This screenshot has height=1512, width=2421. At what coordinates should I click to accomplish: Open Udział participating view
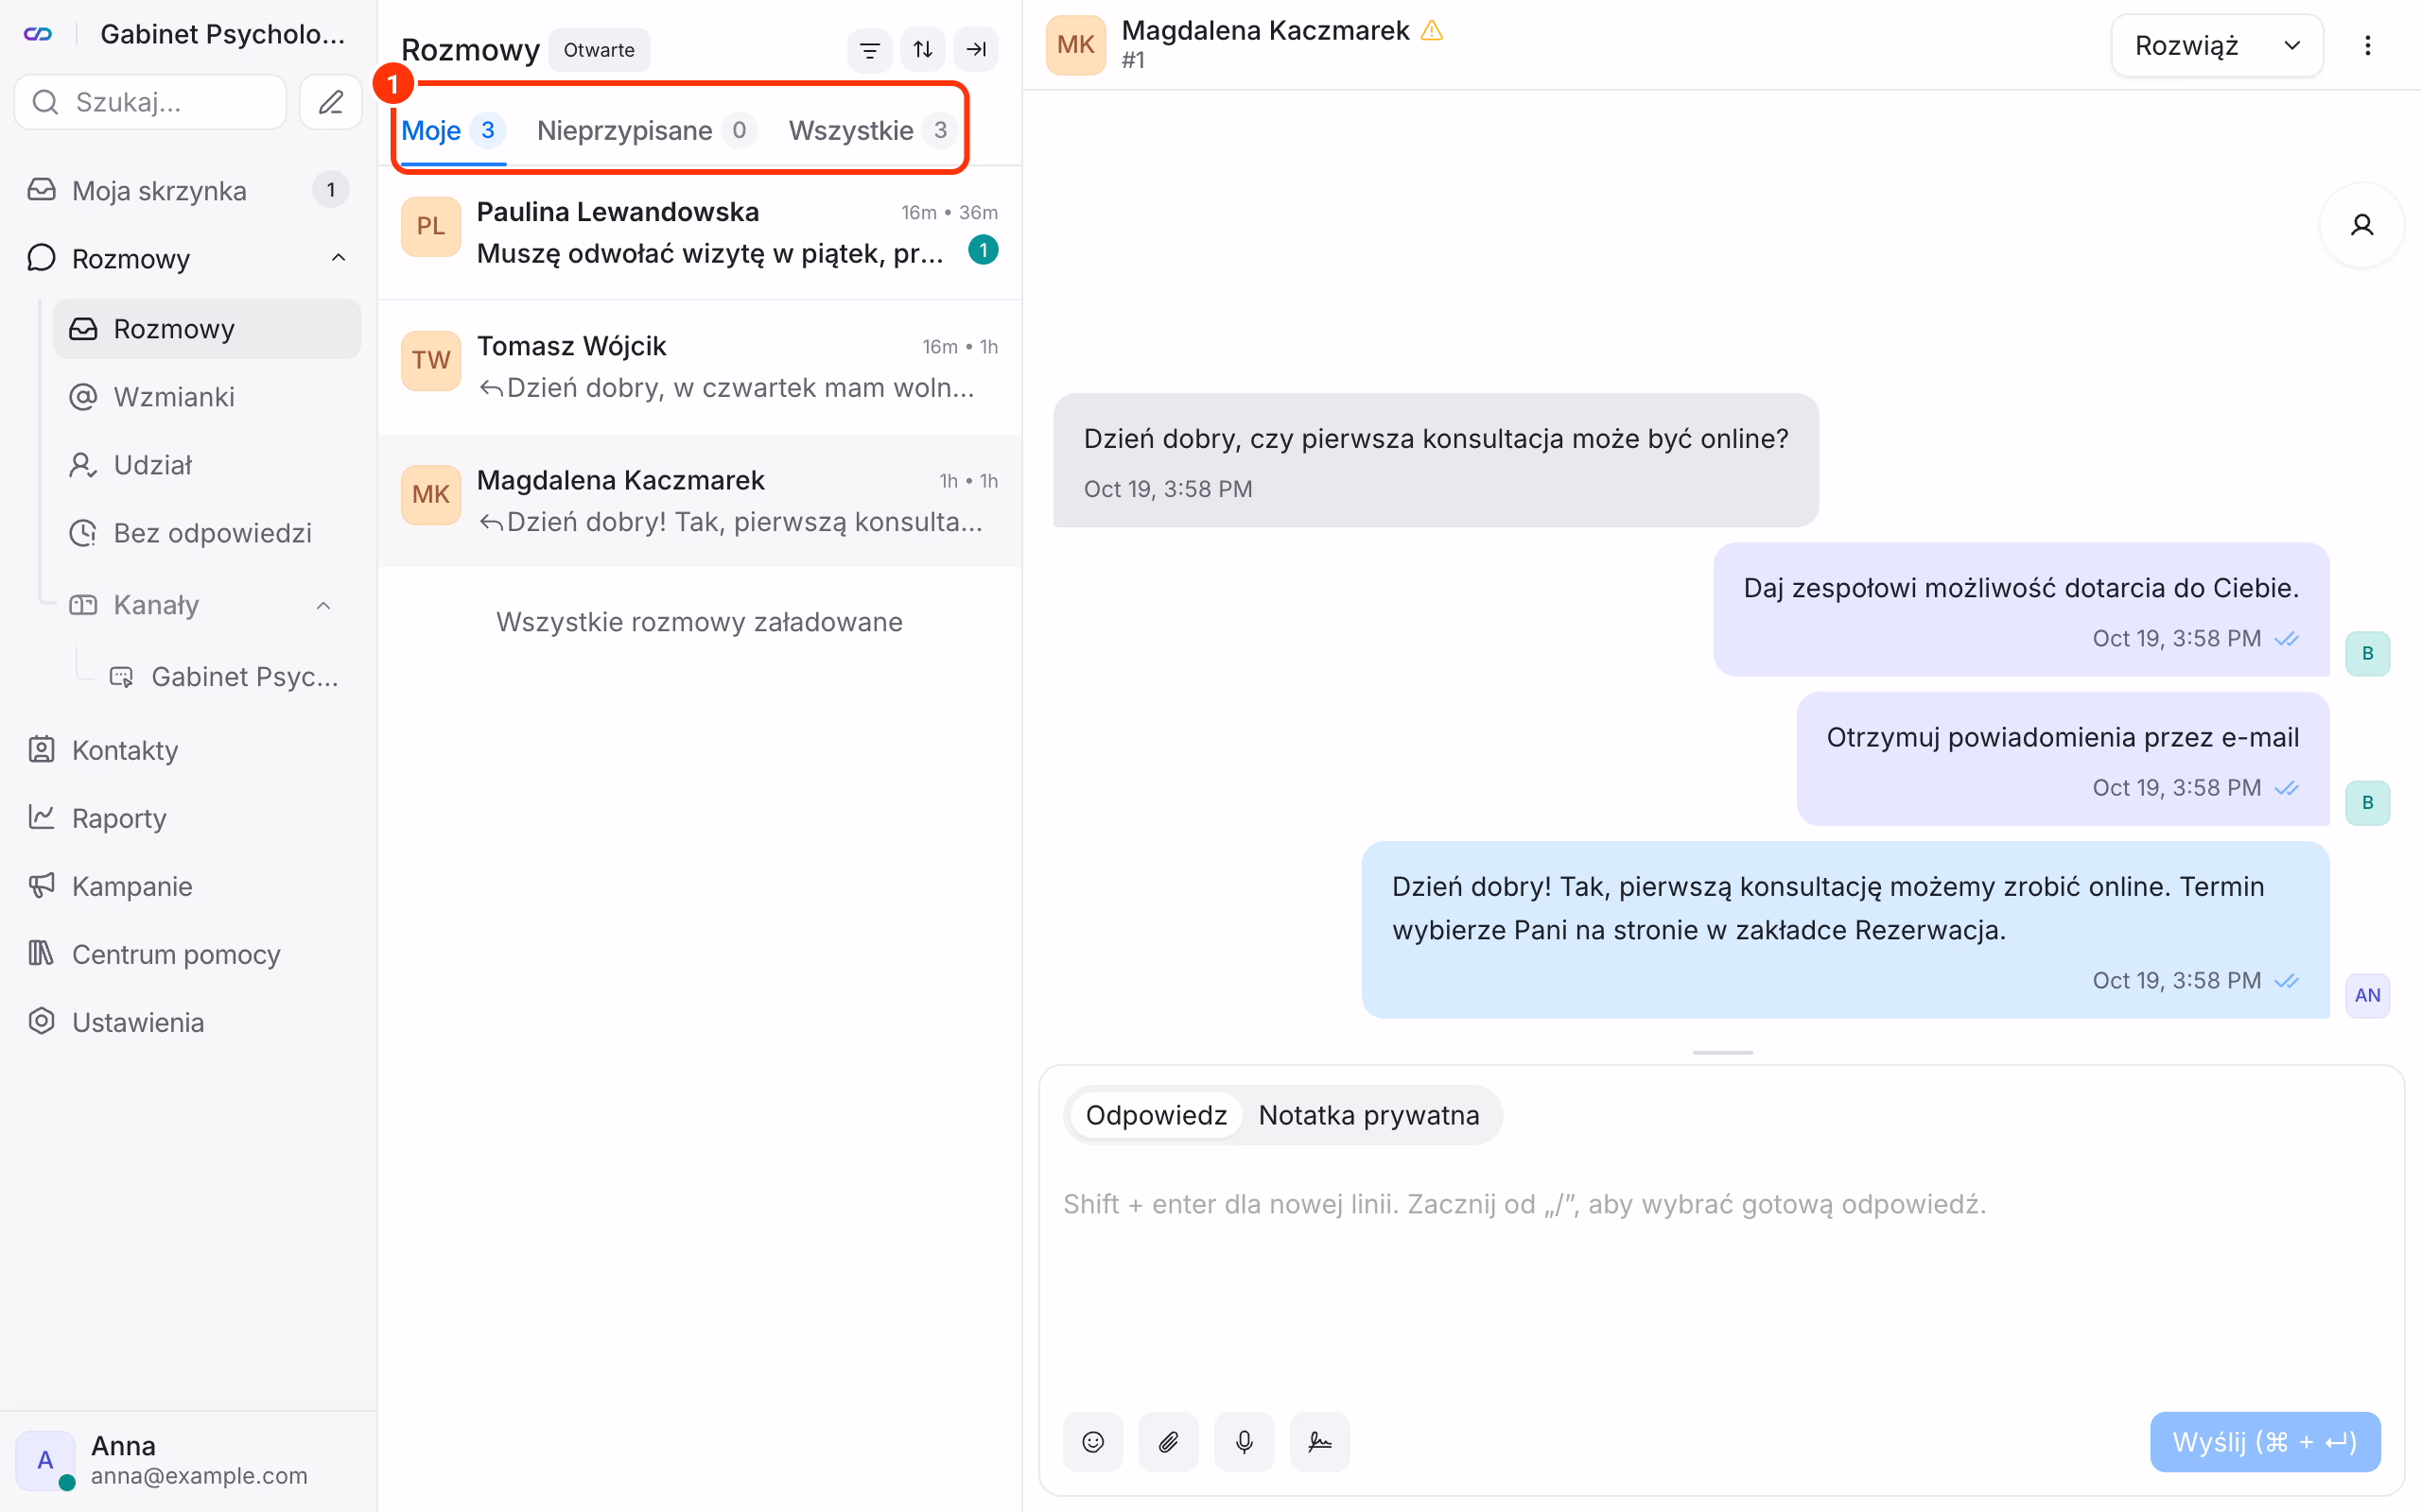coord(207,465)
